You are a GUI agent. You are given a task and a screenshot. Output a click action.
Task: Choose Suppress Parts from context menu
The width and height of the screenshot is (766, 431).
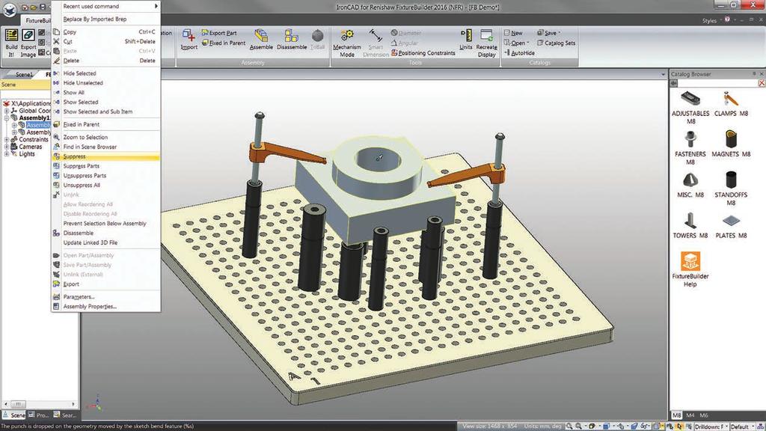(x=106, y=166)
